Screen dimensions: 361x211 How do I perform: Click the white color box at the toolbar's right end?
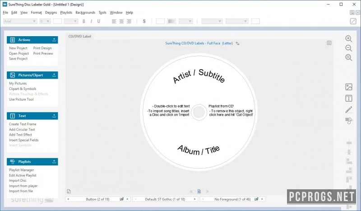tap(255, 21)
